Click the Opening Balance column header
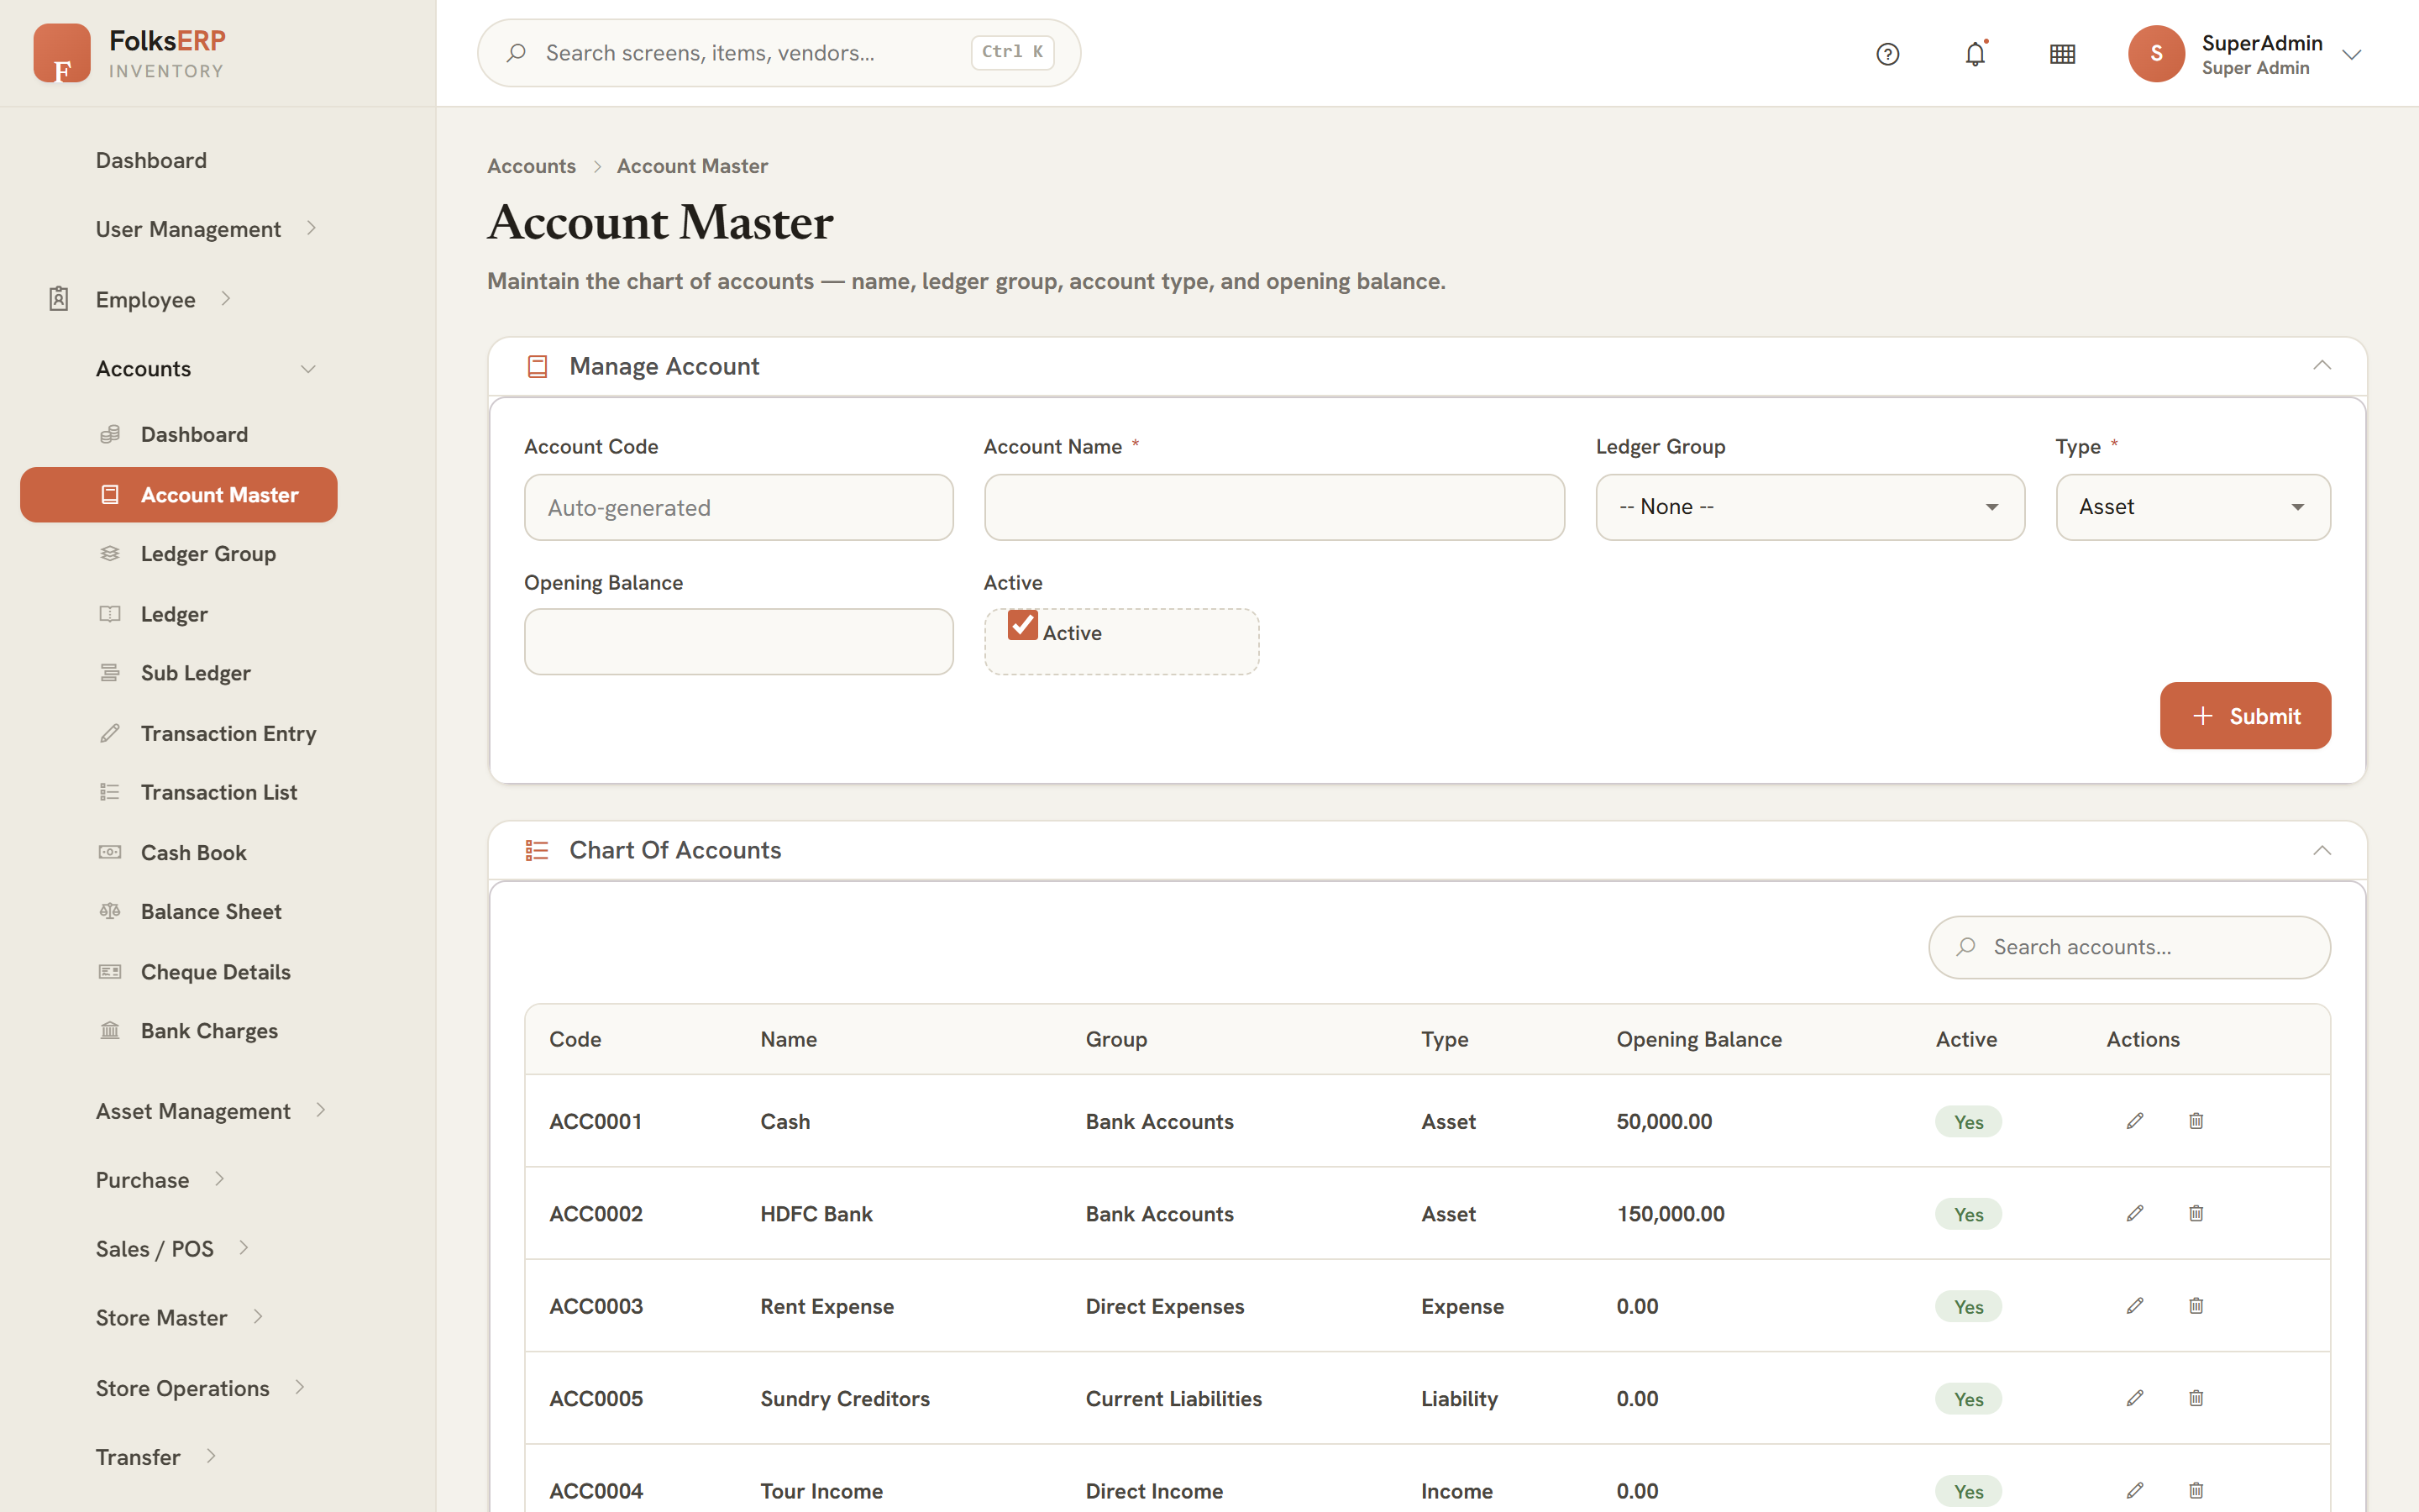Image resolution: width=2419 pixels, height=1512 pixels. coord(1699,1039)
